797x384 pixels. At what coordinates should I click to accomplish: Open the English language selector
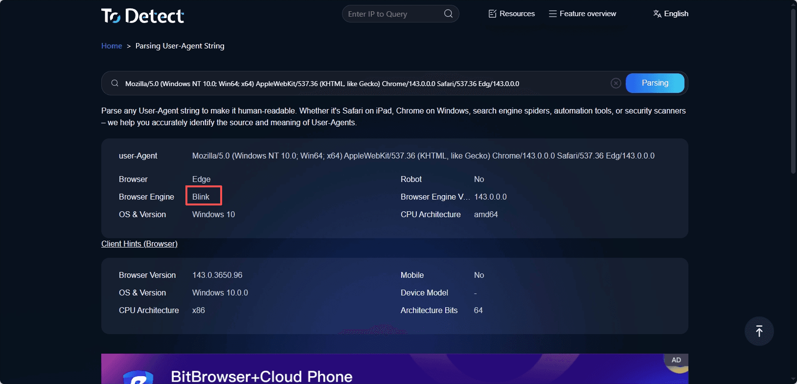[671, 14]
